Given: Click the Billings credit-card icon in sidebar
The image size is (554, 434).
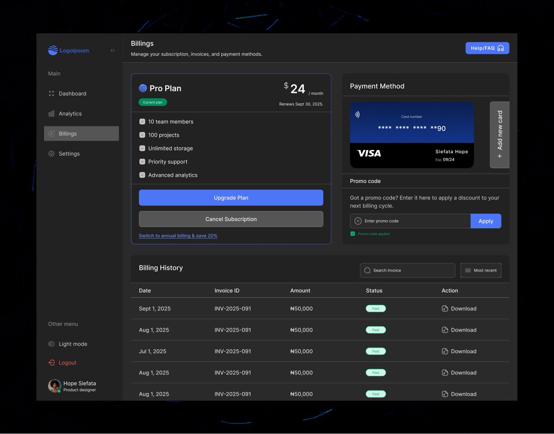Looking at the screenshot, I should (x=51, y=133).
